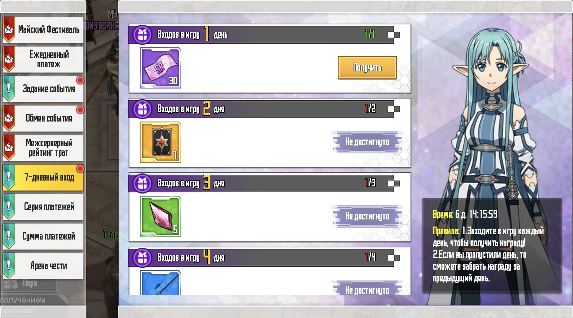Click the red flag icon beside Майский Фестиваль
The width and height of the screenshot is (573, 318).
(9, 29)
